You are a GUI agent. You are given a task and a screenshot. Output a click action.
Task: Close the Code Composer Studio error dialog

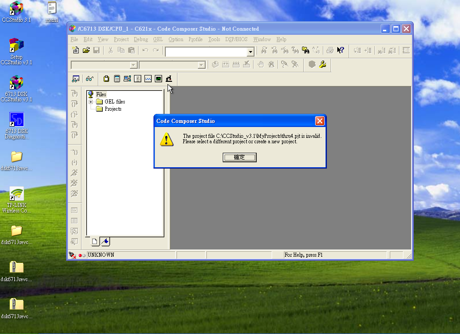pos(320,121)
